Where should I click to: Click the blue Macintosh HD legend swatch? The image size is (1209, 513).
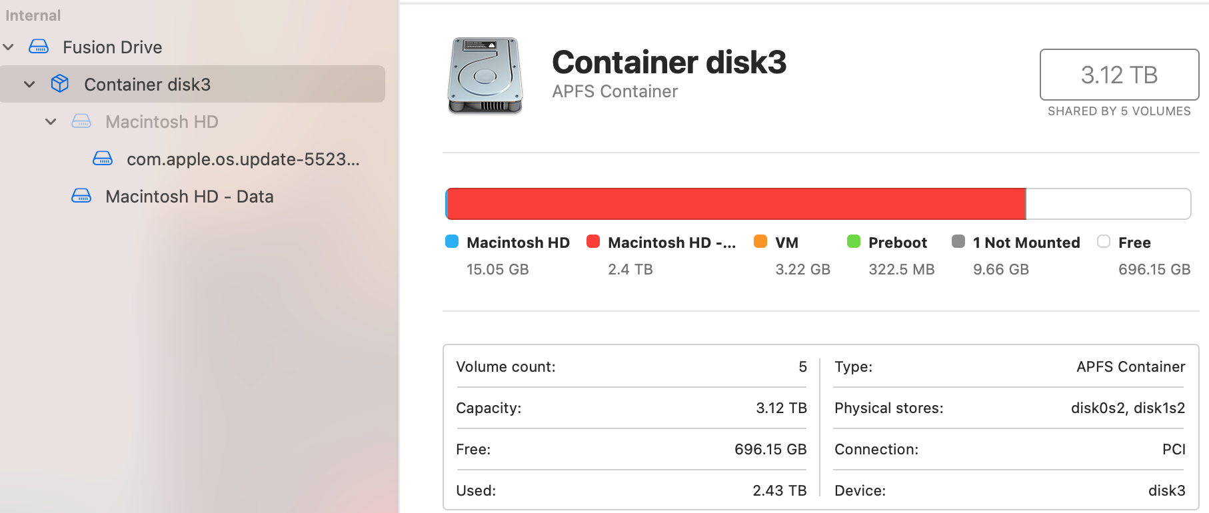click(x=452, y=241)
